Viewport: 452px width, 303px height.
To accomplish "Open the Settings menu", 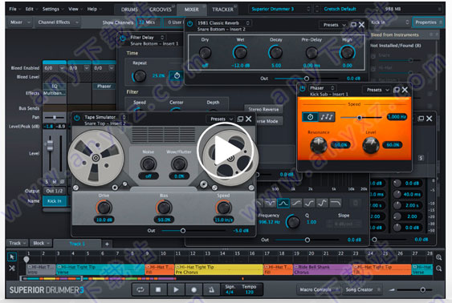I will click(x=53, y=9).
